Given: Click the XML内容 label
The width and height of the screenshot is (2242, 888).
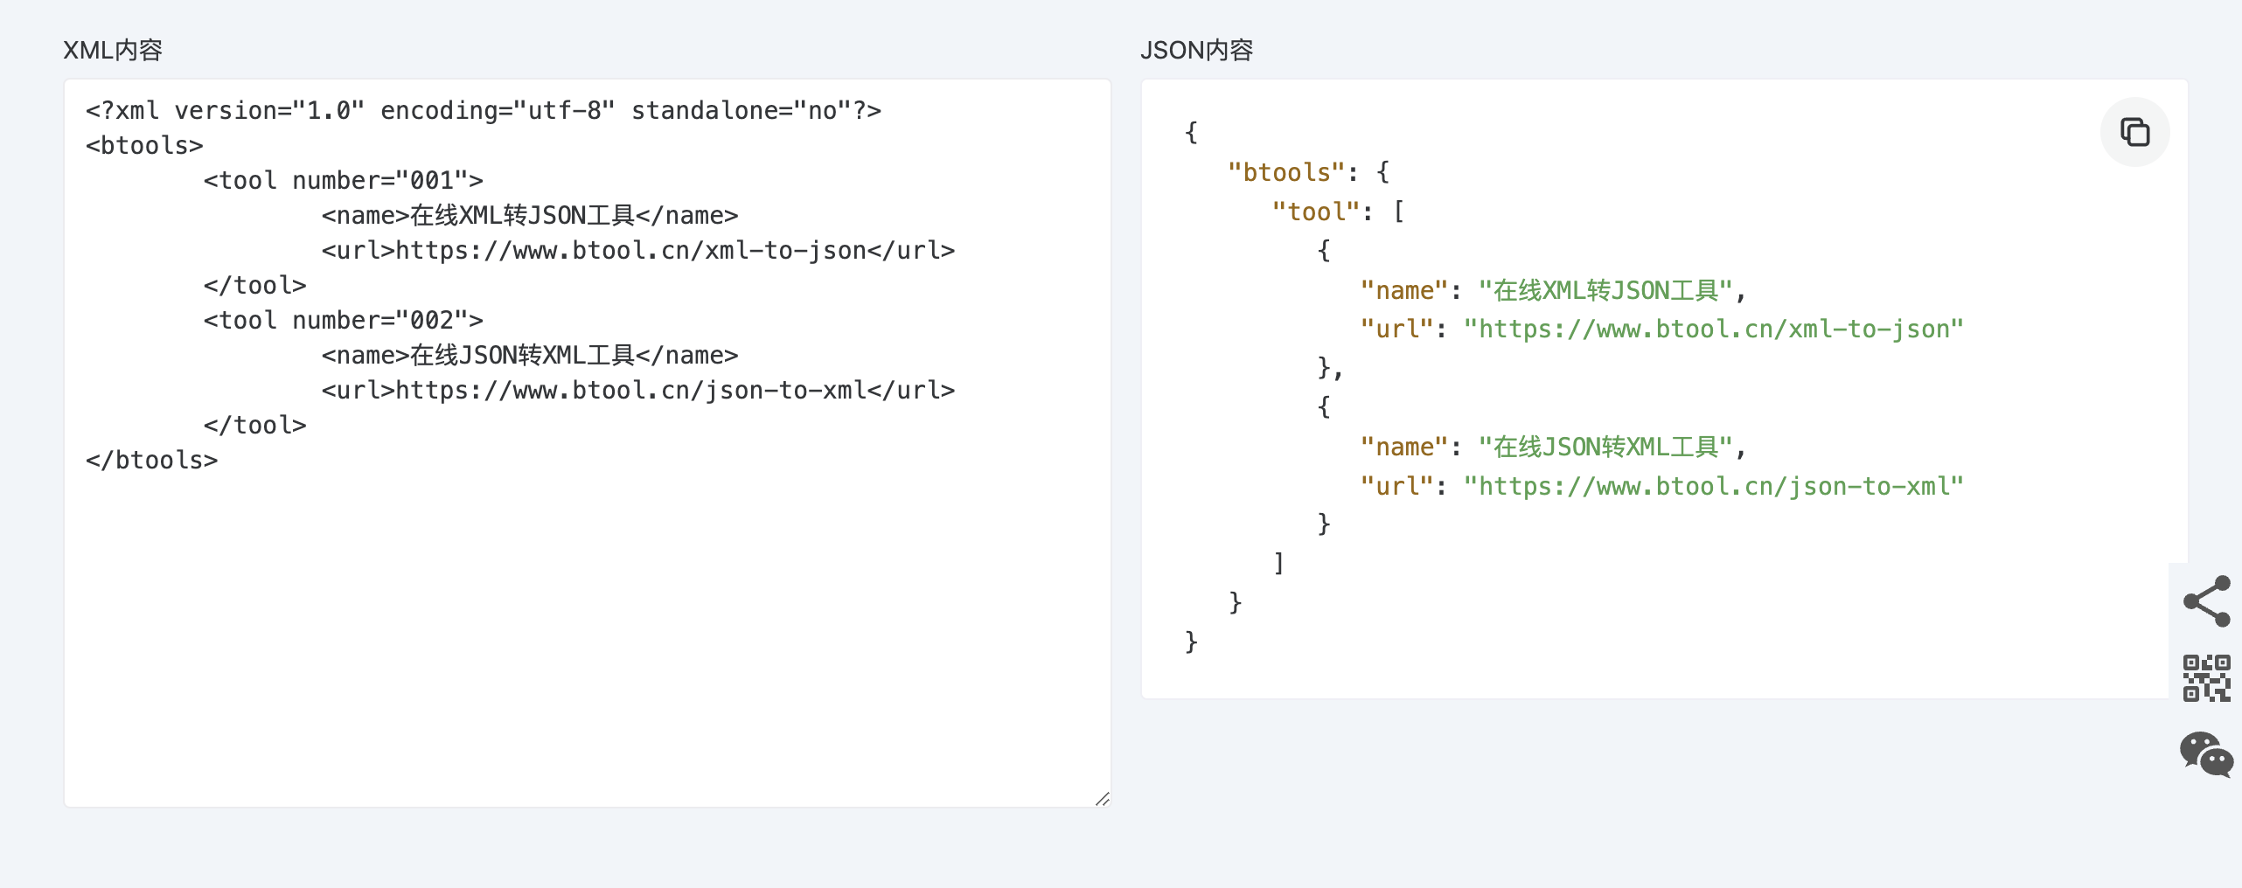Looking at the screenshot, I should click(x=113, y=51).
